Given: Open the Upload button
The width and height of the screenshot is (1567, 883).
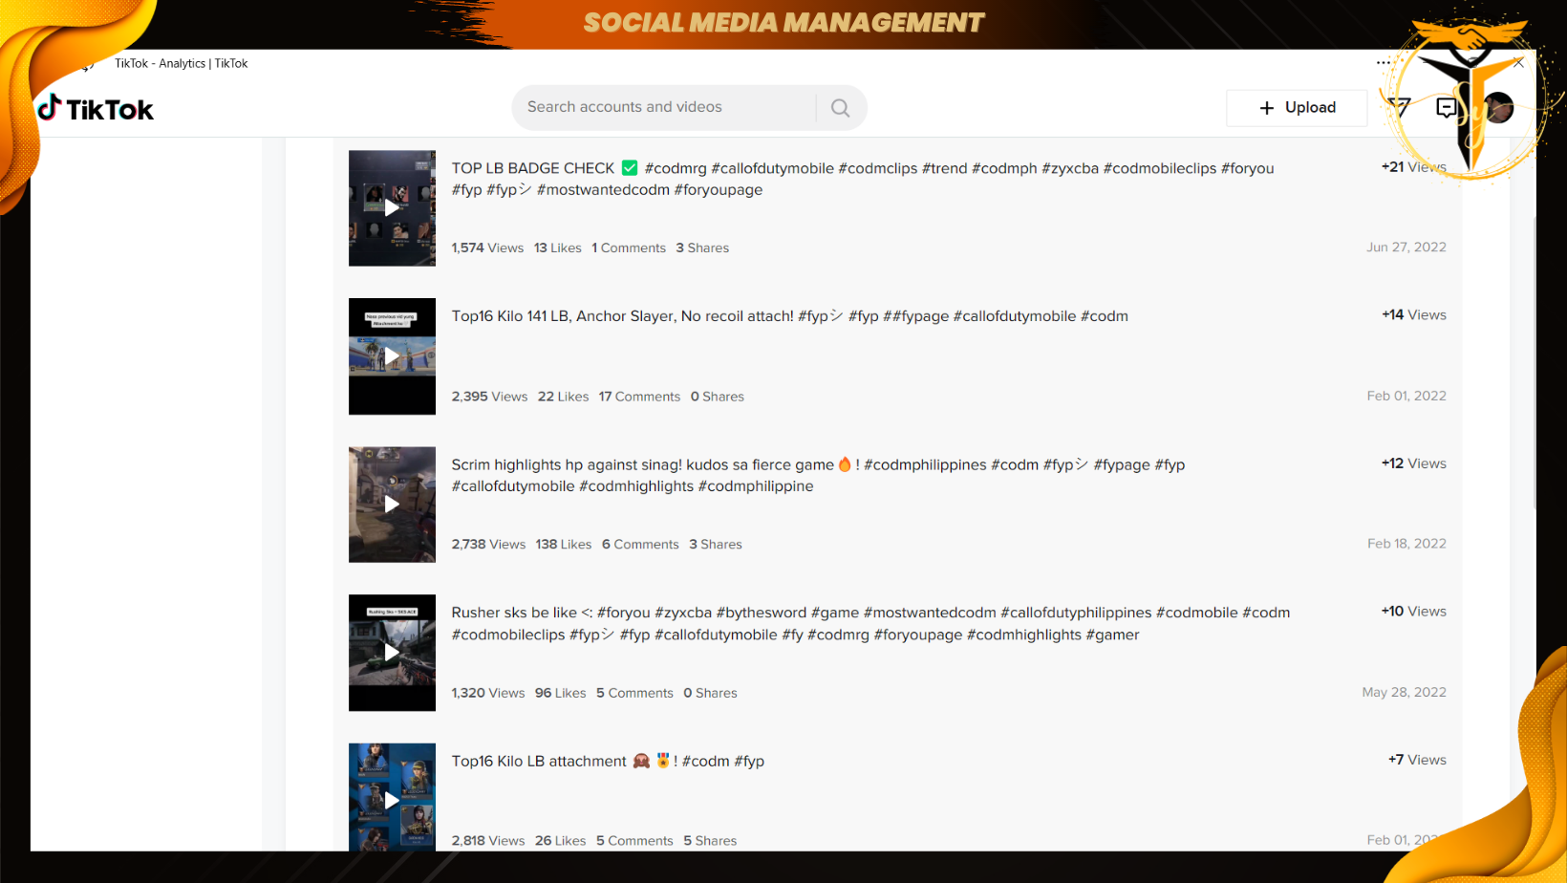Looking at the screenshot, I should click(x=1297, y=108).
